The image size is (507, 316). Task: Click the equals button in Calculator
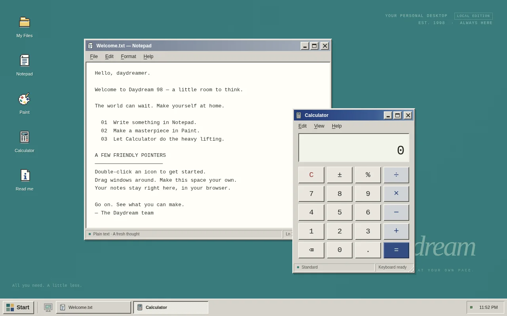(x=396, y=250)
